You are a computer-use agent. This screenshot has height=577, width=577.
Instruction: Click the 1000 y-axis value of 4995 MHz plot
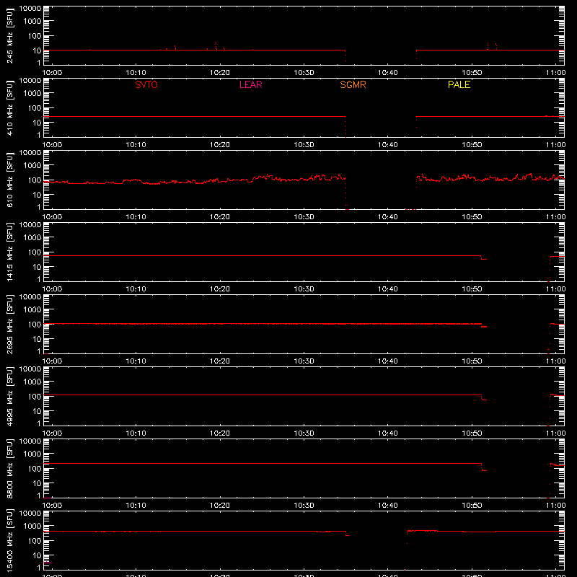(x=32, y=382)
